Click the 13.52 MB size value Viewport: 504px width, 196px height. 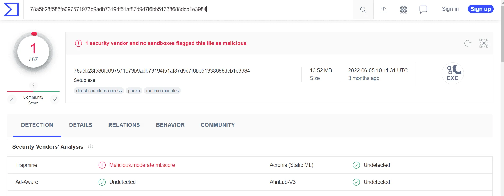point(321,70)
